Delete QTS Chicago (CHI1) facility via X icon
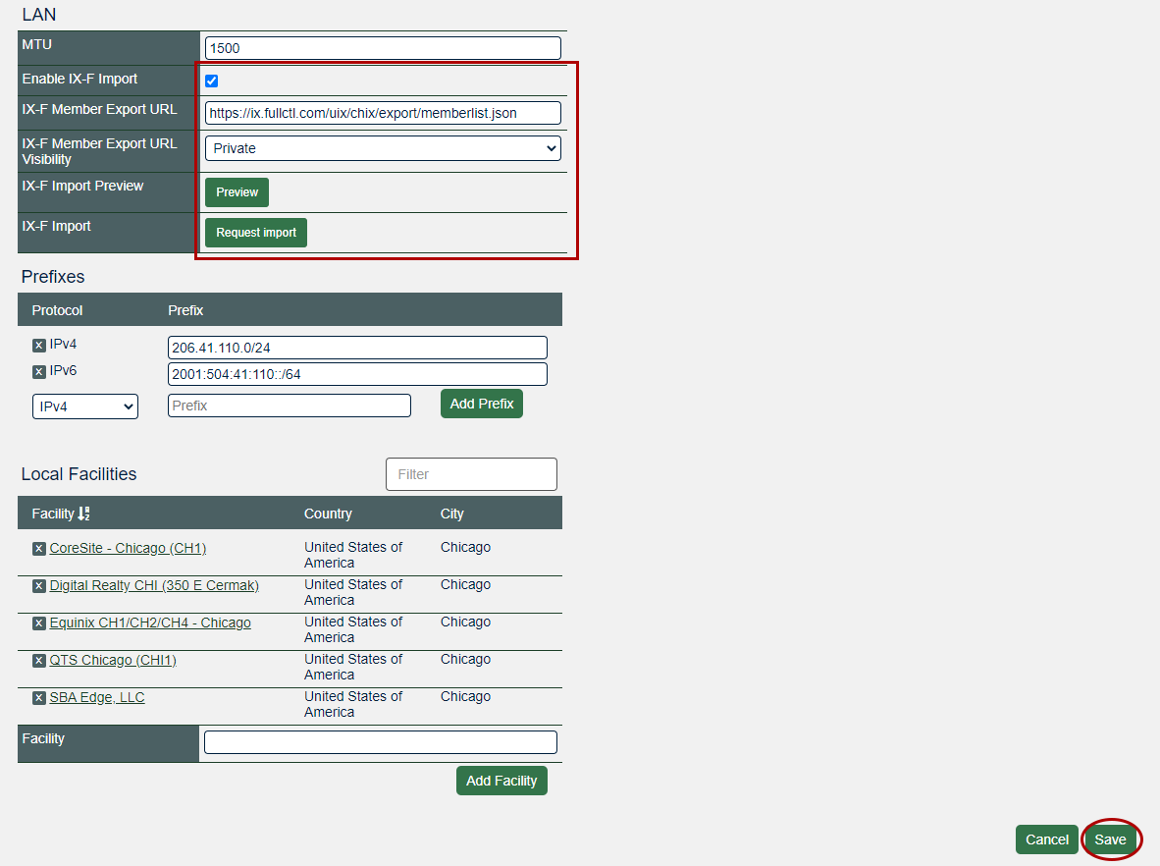 point(39,661)
